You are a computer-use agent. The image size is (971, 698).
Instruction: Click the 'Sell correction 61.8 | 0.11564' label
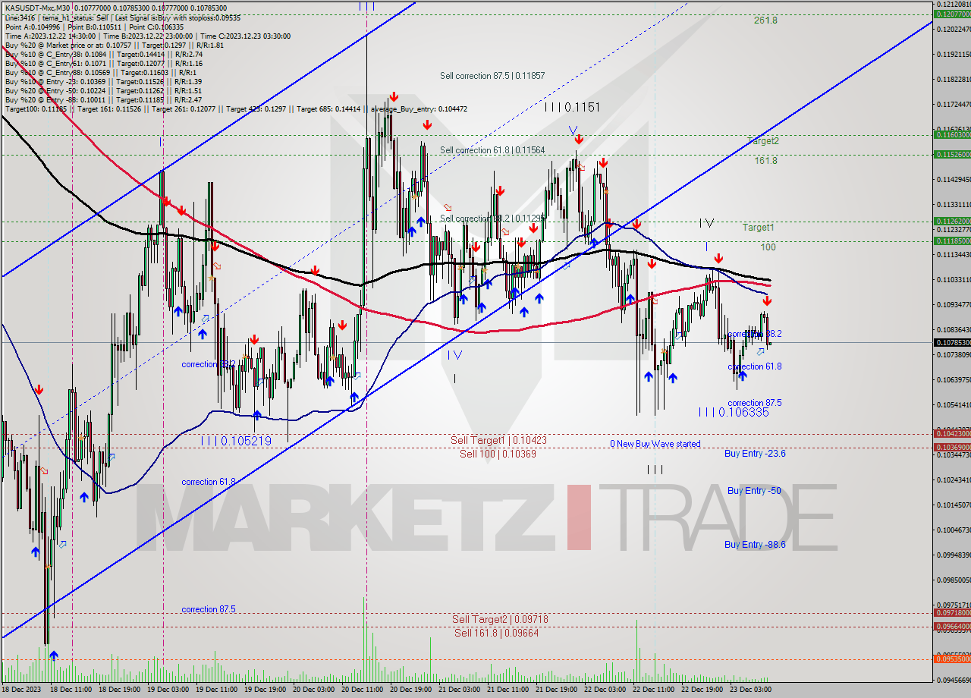coord(492,150)
